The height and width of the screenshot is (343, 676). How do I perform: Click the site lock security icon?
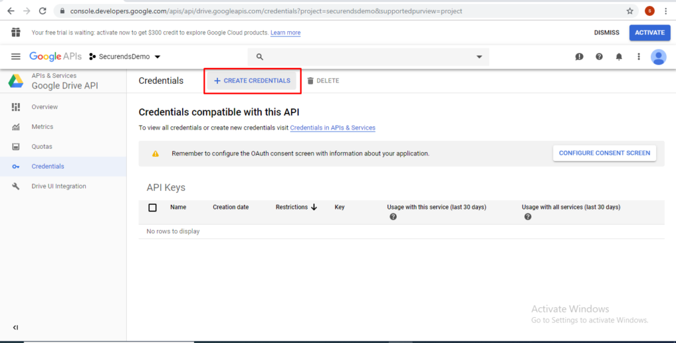[63, 11]
